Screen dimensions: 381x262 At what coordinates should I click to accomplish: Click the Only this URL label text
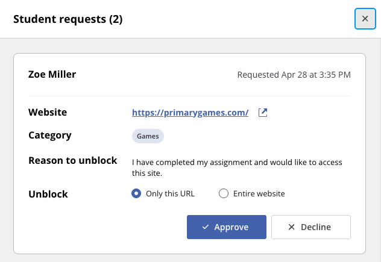[170, 193]
